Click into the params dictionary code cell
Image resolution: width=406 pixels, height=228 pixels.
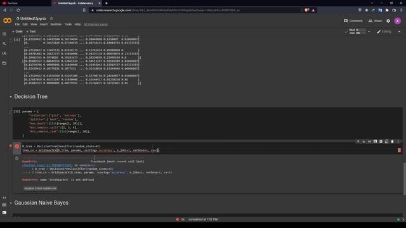tap(207, 123)
